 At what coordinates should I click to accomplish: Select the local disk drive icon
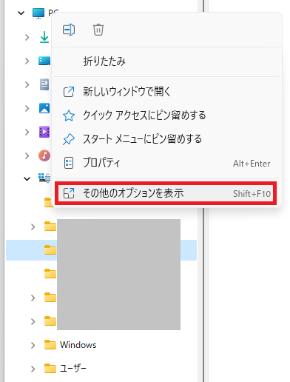(44, 178)
